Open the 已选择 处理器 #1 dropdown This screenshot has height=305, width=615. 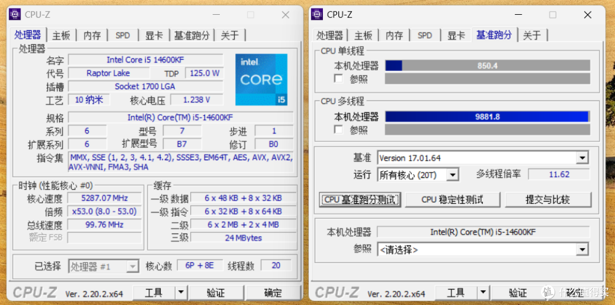[x=133, y=267]
